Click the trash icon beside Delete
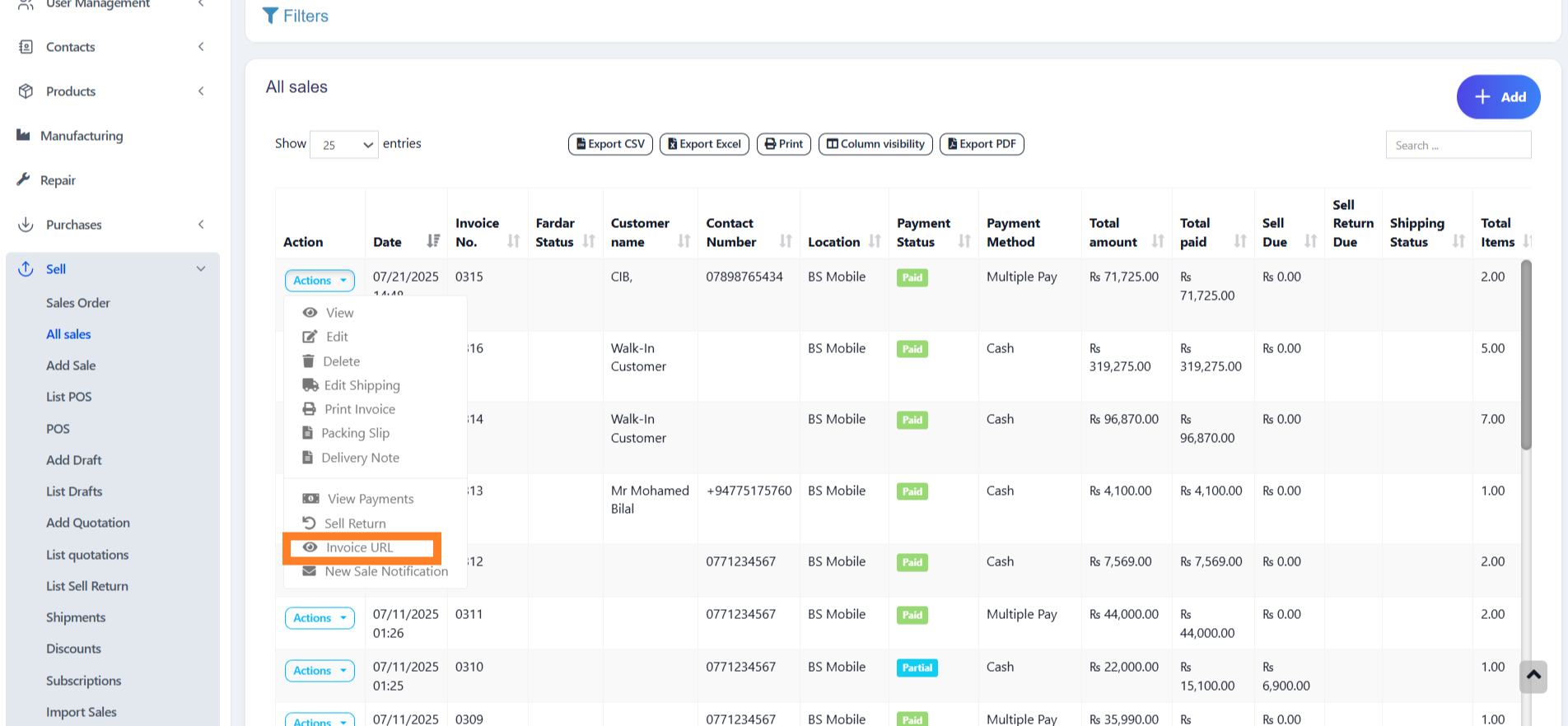The image size is (1568, 726). coord(309,361)
